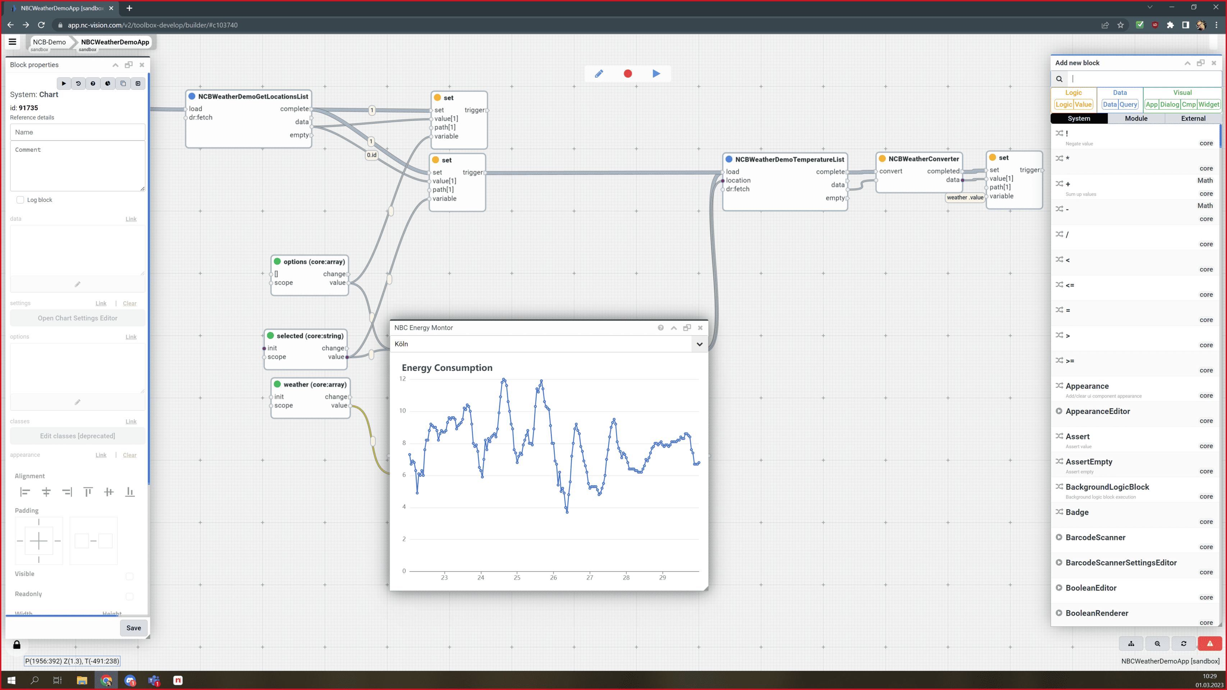Viewport: 1227px width, 690px height.
Task: Click the copy/duplicate icon in Block properties toolbar
Action: point(123,83)
